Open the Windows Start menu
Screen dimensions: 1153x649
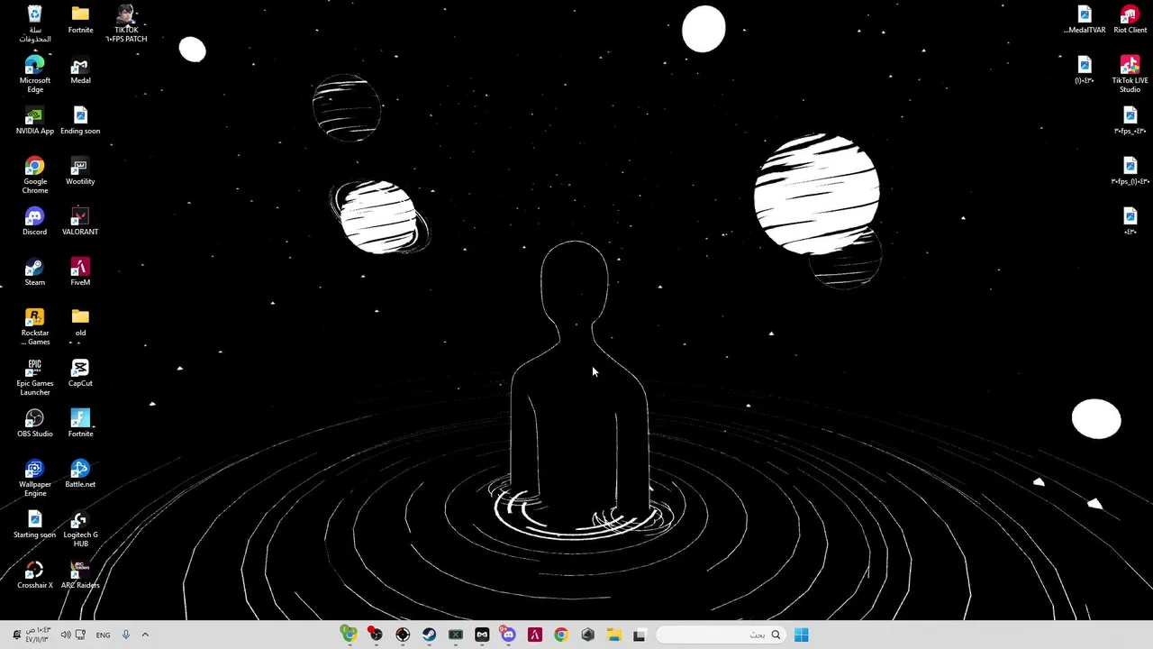pyautogui.click(x=801, y=635)
